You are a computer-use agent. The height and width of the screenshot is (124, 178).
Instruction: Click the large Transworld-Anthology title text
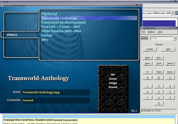(38, 78)
